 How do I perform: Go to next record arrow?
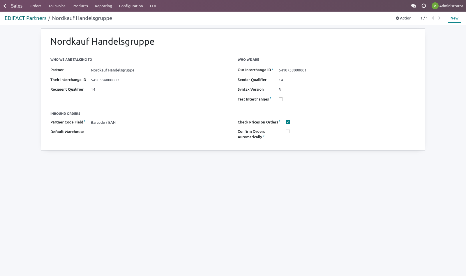click(x=439, y=18)
